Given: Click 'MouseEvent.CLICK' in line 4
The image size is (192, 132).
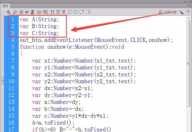Looking at the screenshot, I should 121,40.
